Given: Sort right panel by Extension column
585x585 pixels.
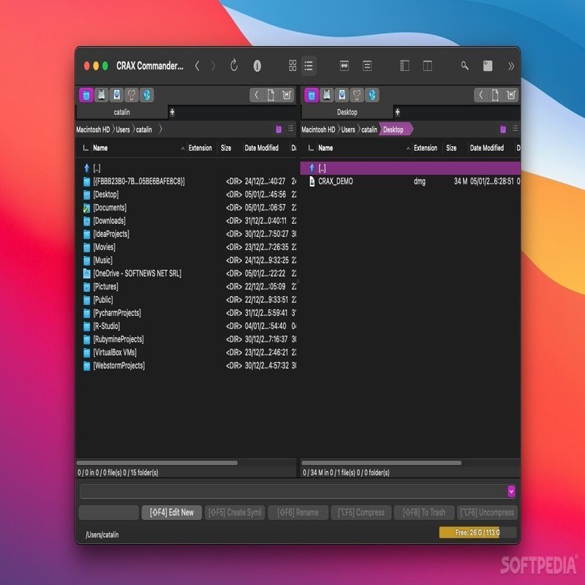Looking at the screenshot, I should (427, 148).
